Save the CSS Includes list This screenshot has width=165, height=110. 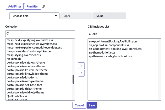tap(92, 105)
